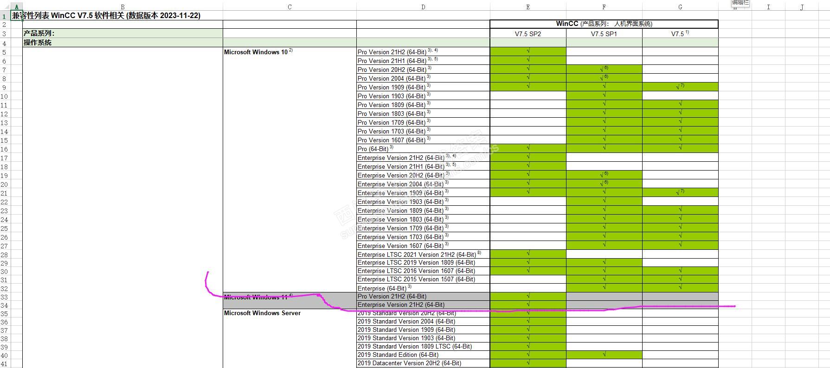The width and height of the screenshot is (830, 368).
Task: Click the "Pro (64-Bit)" cell in row 16
Action: click(423, 149)
